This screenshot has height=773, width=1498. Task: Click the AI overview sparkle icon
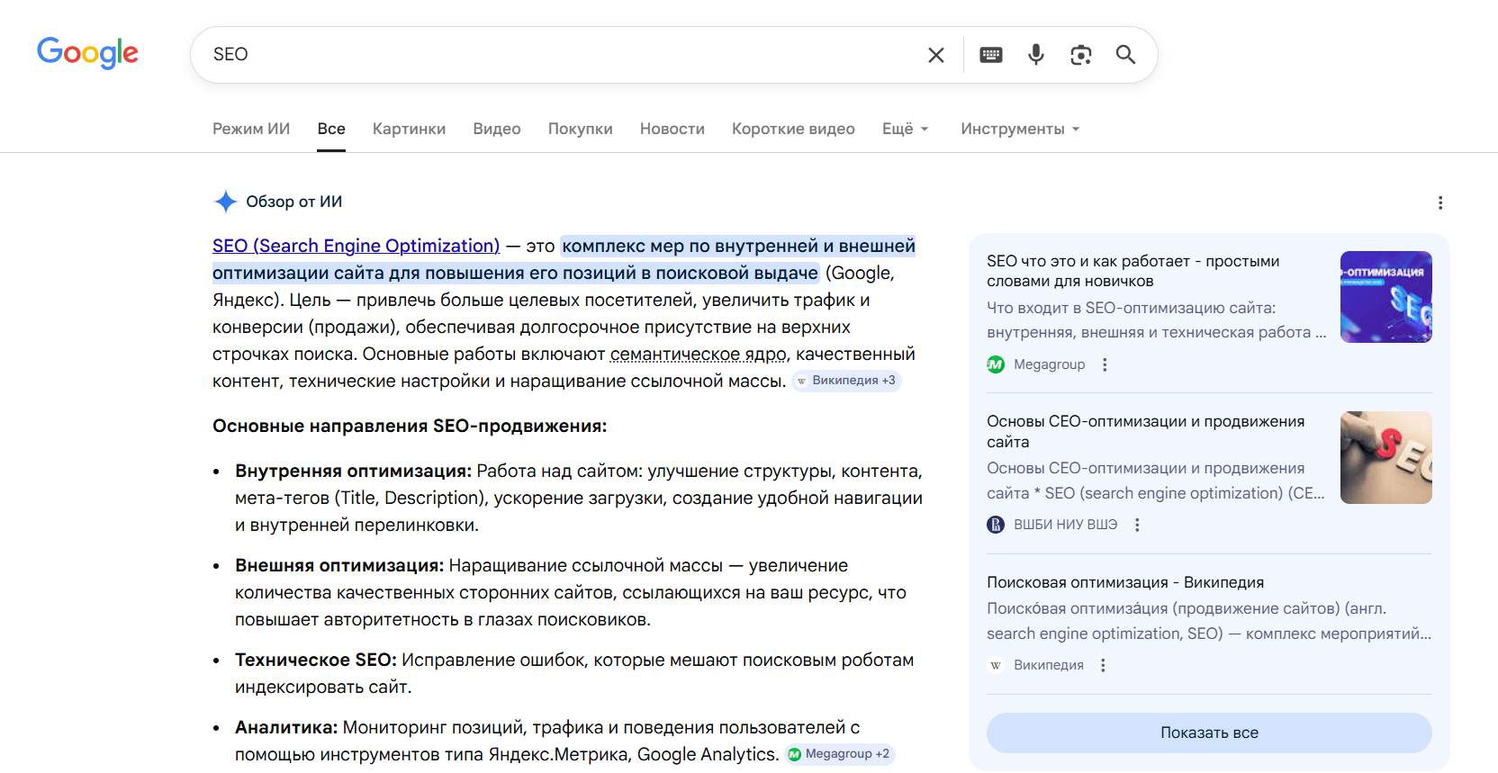(x=225, y=202)
